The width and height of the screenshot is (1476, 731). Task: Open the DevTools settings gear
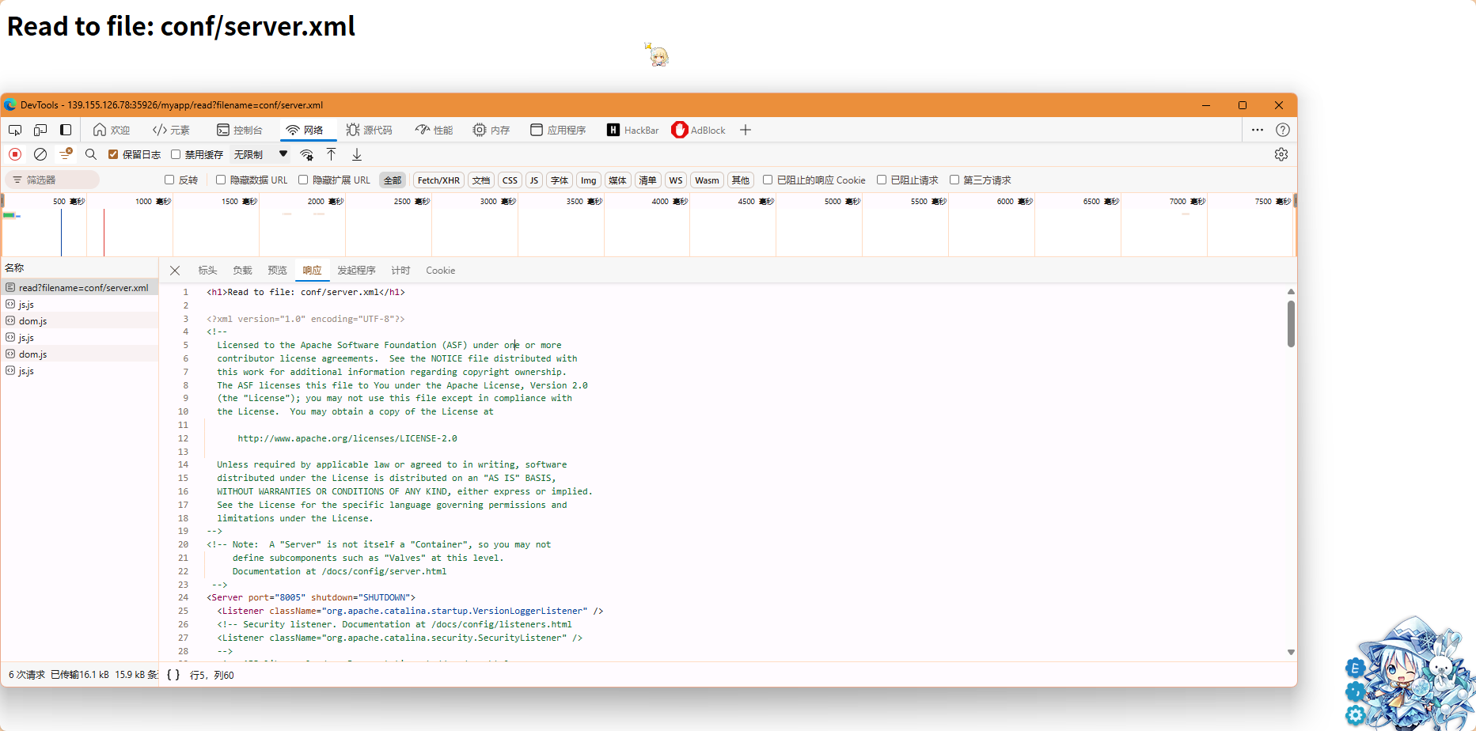pyautogui.click(x=1281, y=154)
